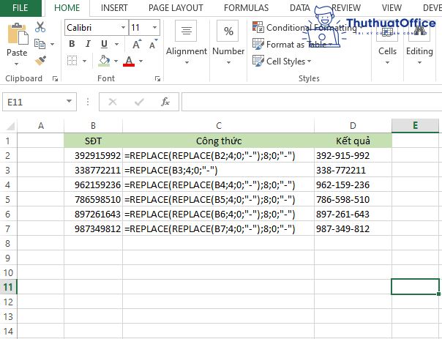
Task: Apply red Font Color
Action: [x=129, y=61]
